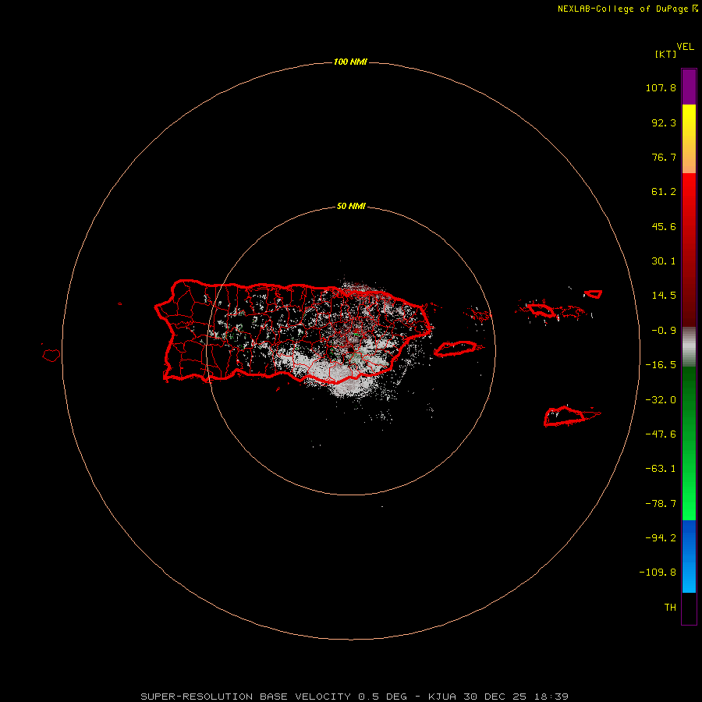702x702 pixels.
Task: Click the 45.6 velocity scale value
Action: 664,226
